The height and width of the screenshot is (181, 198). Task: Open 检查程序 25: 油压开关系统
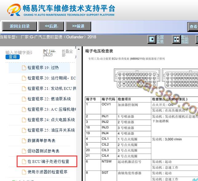click(x=51, y=130)
